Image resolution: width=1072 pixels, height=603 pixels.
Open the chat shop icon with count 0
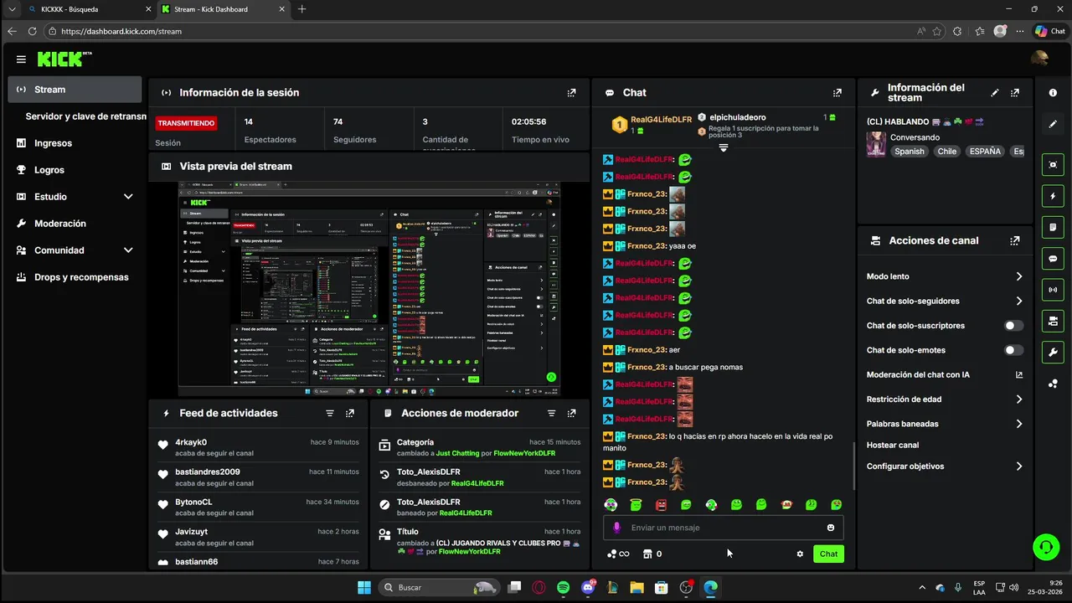pos(652,554)
